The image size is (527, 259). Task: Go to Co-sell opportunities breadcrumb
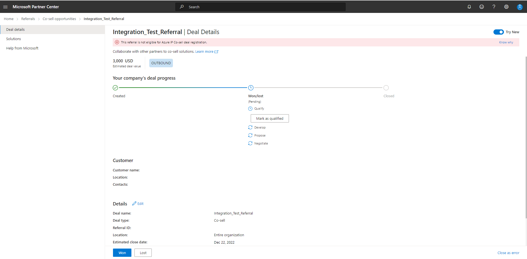[x=59, y=19]
